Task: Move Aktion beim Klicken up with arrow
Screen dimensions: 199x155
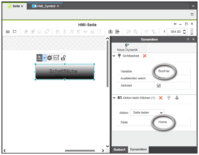Action: click(169, 98)
